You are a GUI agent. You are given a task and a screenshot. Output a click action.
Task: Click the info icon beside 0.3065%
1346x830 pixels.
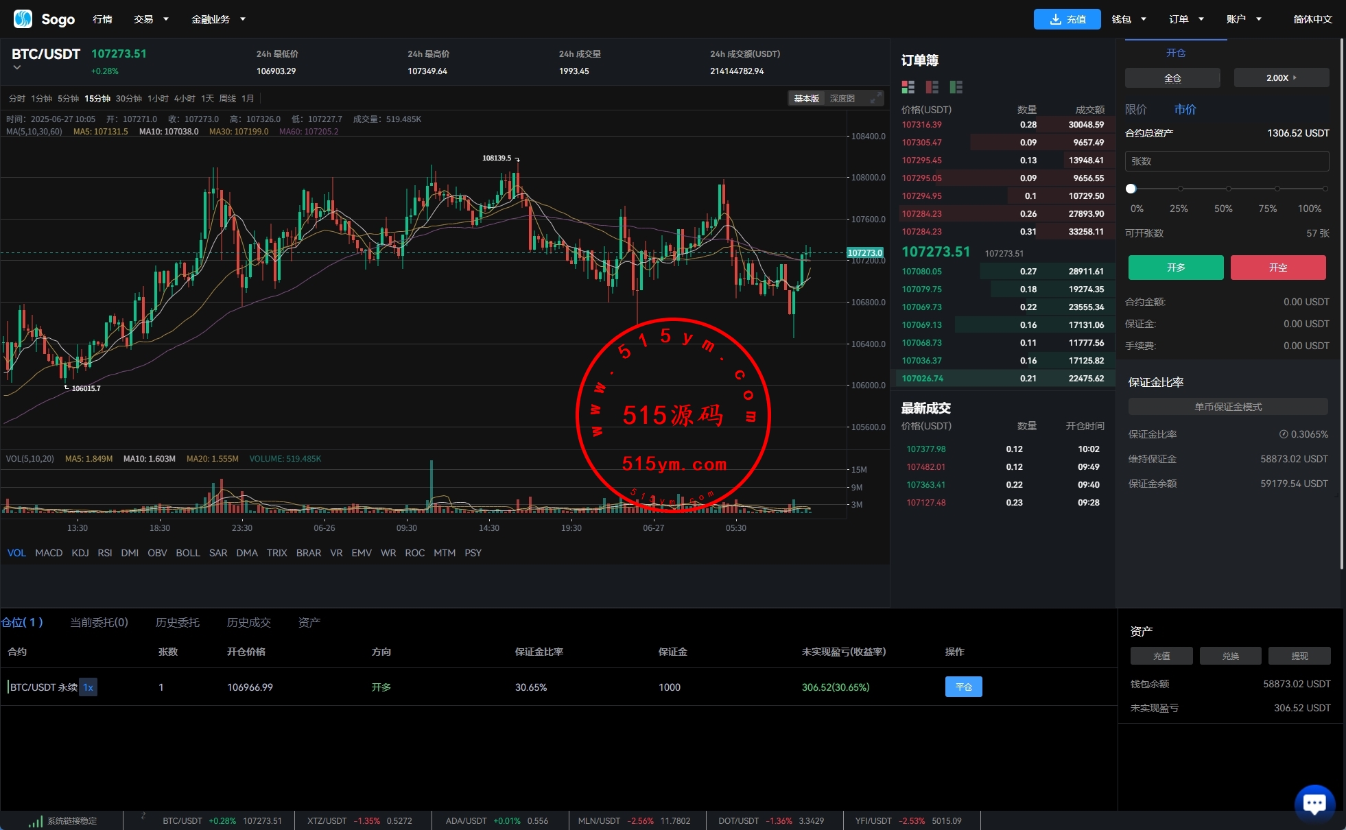[x=1284, y=434]
